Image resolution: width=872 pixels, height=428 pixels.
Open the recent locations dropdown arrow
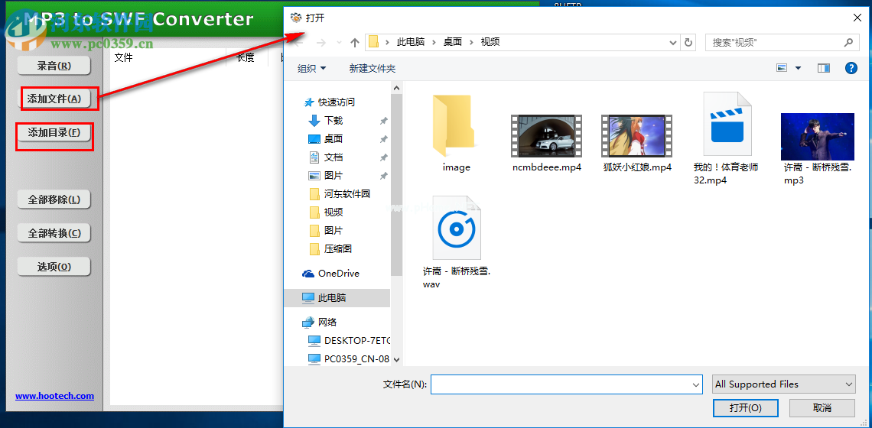[x=339, y=42]
